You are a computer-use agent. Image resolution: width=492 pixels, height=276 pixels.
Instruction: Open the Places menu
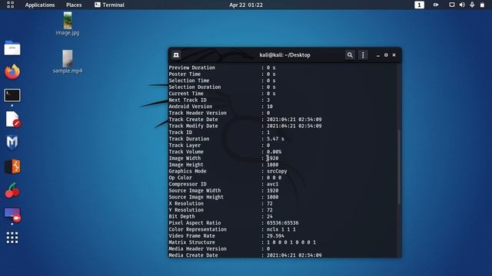coord(74,5)
